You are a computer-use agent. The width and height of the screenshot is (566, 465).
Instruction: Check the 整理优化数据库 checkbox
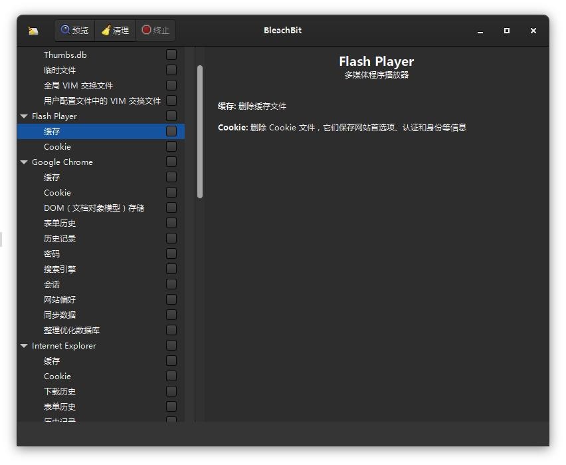tap(171, 331)
